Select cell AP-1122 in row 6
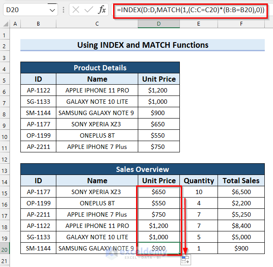 38,90
